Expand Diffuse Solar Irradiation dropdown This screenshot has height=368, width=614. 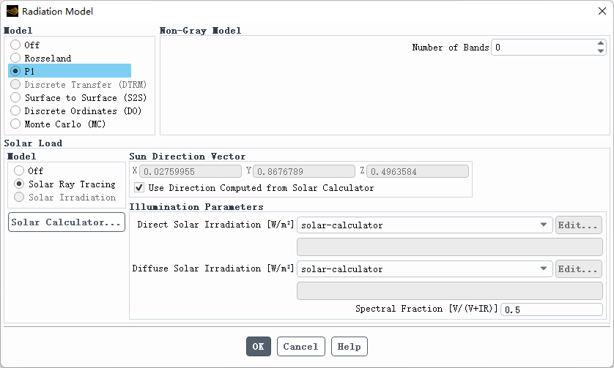544,269
